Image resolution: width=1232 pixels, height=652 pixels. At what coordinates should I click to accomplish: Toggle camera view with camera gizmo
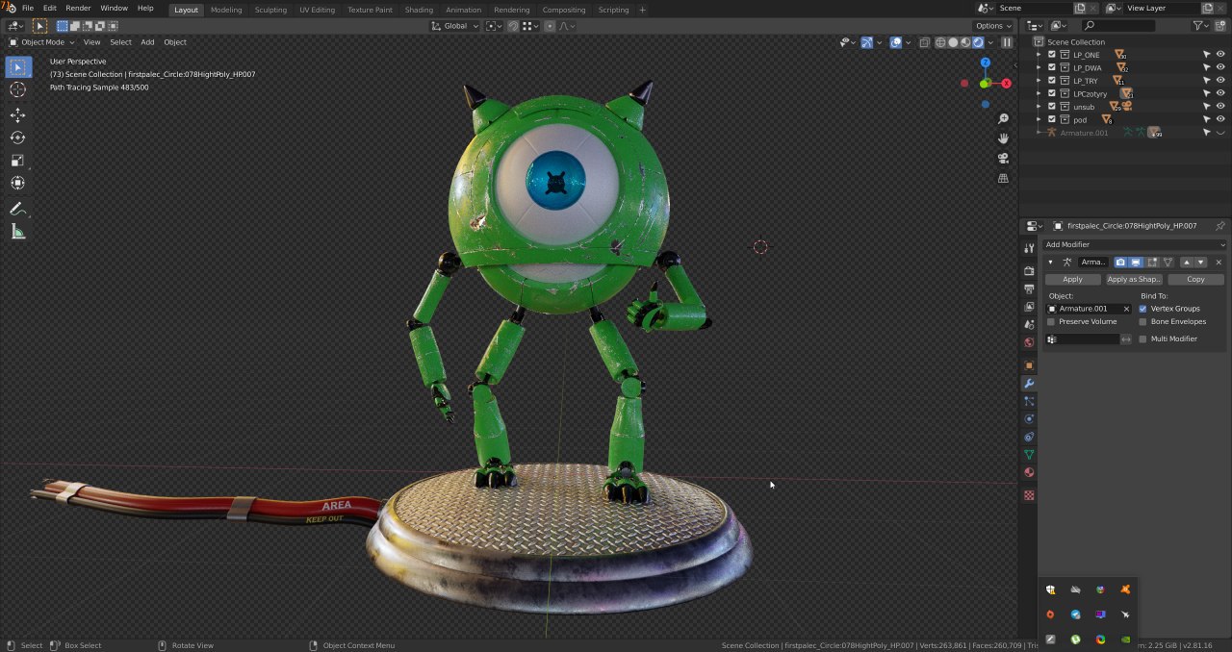(1003, 159)
